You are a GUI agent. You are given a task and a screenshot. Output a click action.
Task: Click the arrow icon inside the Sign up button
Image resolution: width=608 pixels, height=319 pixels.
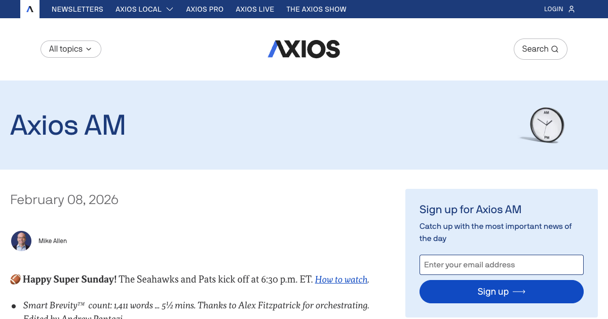[518, 292]
